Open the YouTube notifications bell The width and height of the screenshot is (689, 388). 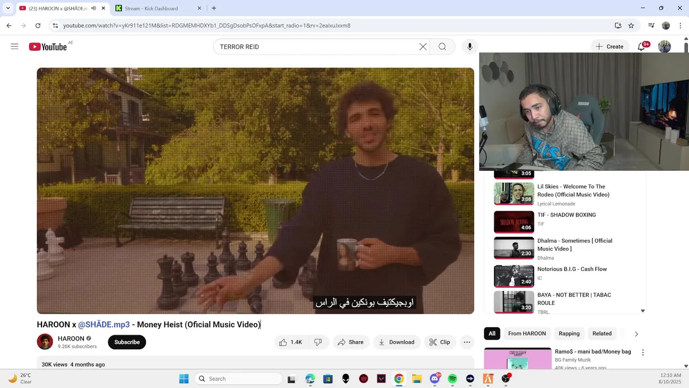pyautogui.click(x=641, y=47)
